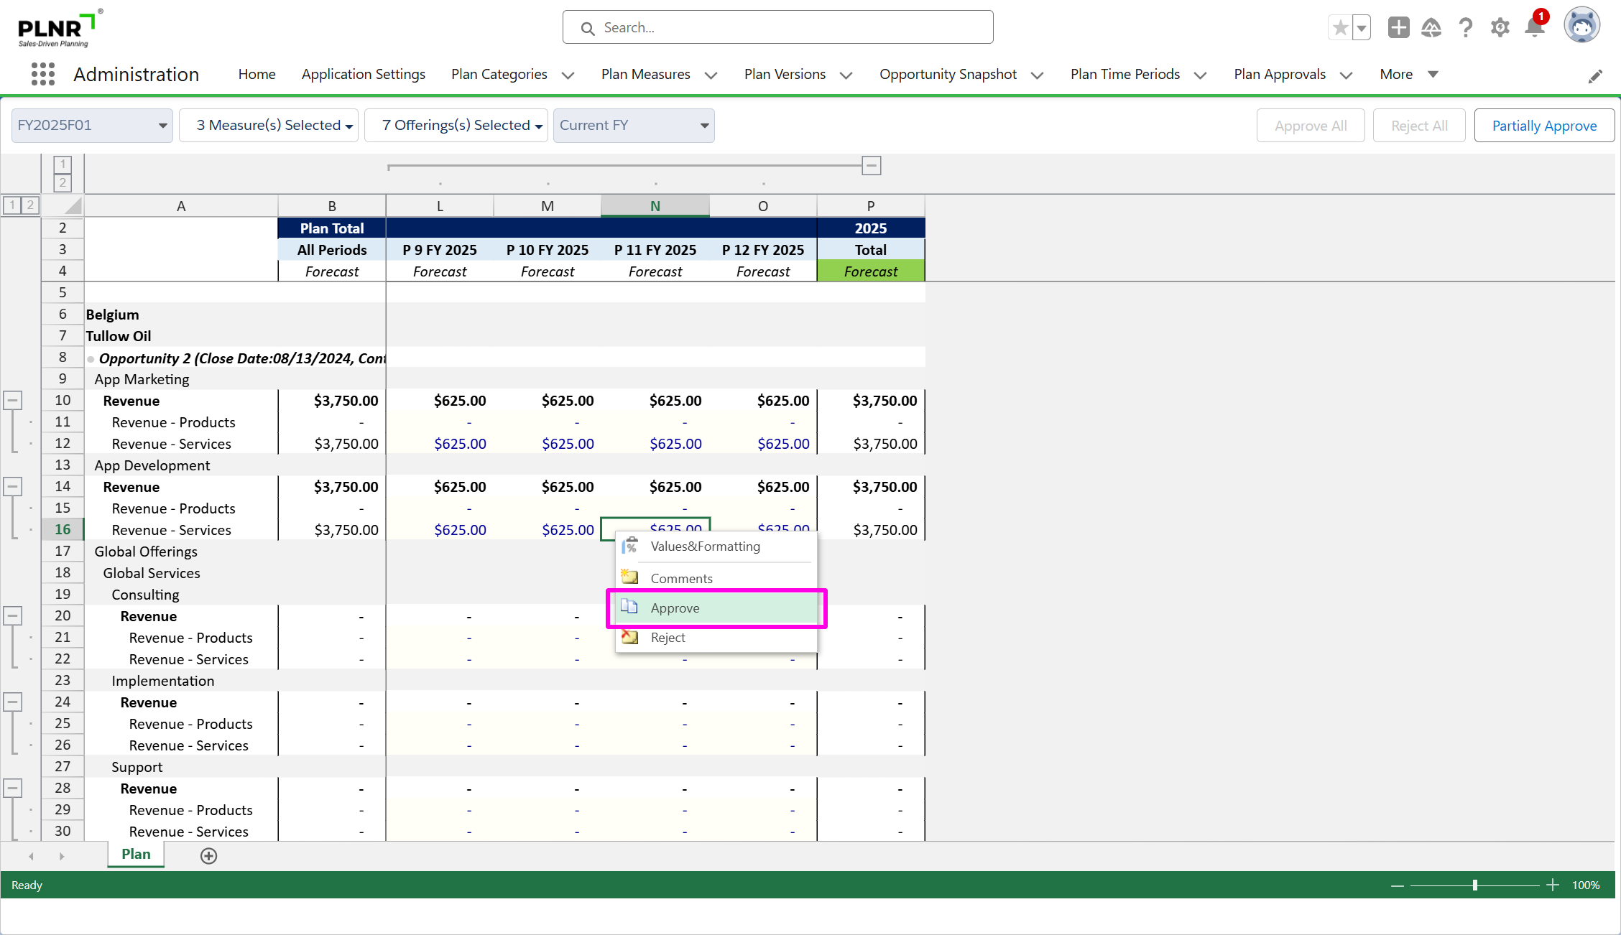This screenshot has height=935, width=1621.
Task: Choose Reject from the context menu
Action: [668, 638]
